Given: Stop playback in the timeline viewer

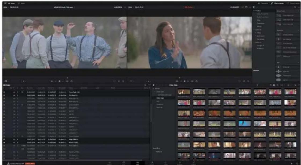Looking at the screenshot, I should click(184, 81).
